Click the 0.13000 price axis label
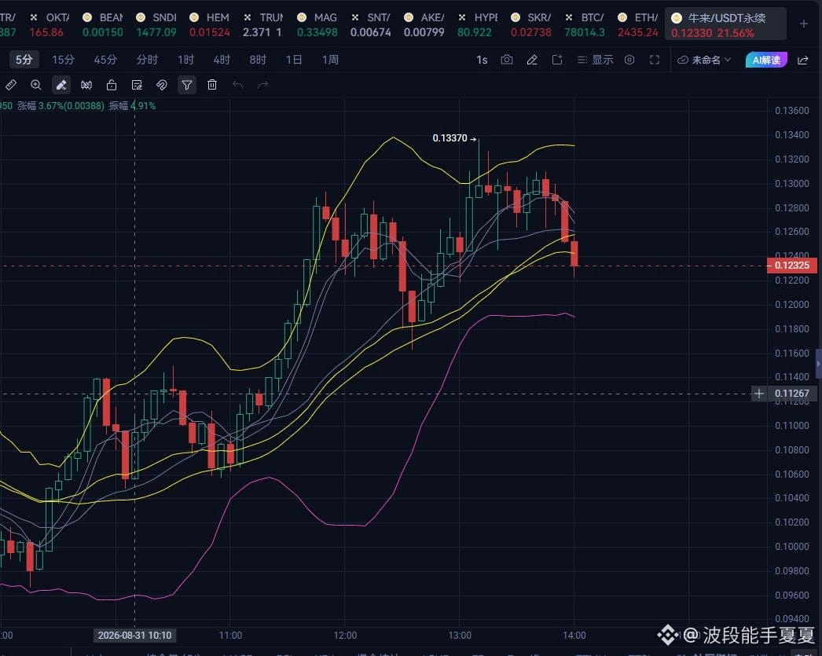This screenshot has height=656, width=822. click(x=791, y=183)
